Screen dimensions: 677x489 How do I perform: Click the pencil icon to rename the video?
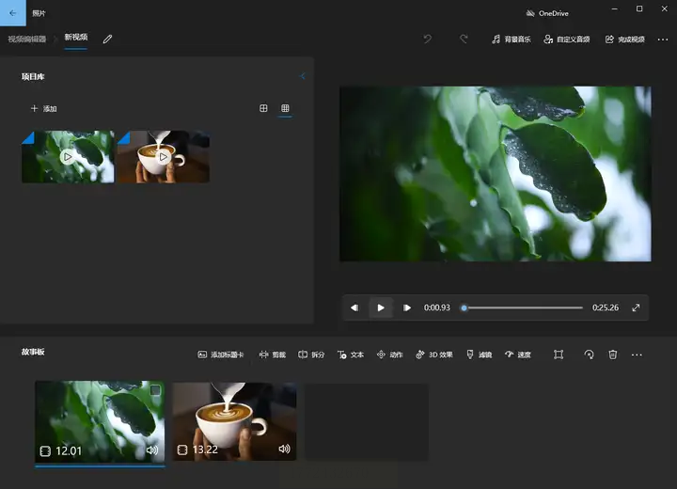[x=107, y=39]
